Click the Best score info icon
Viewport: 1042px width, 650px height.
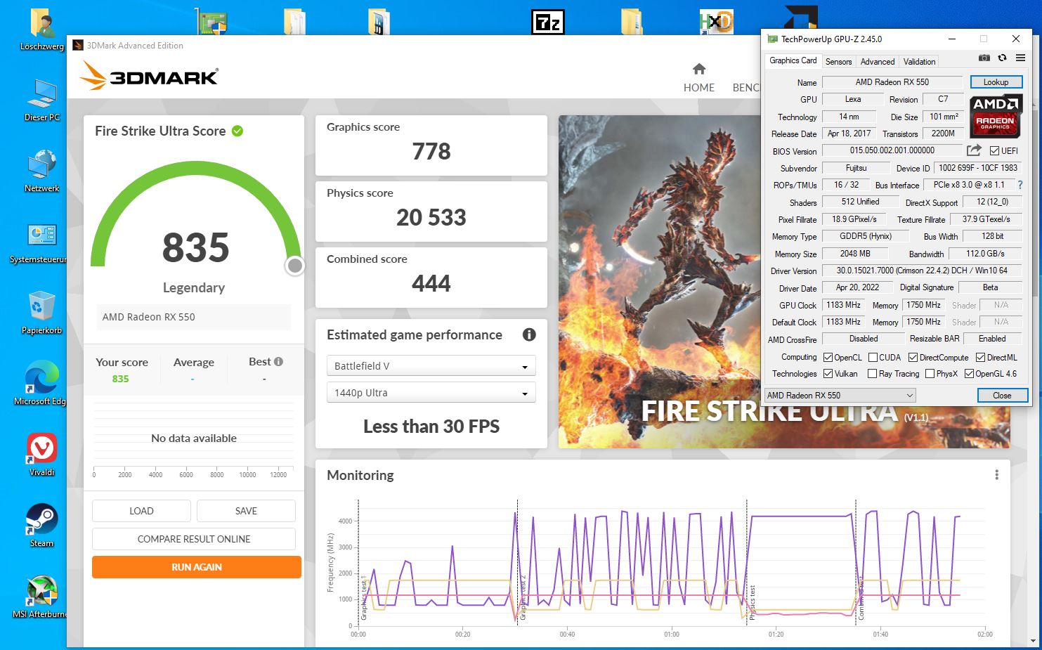pos(278,361)
